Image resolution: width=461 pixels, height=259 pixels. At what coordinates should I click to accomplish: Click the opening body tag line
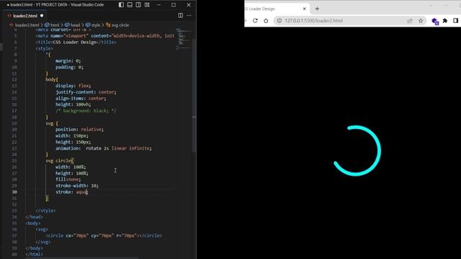(32, 223)
